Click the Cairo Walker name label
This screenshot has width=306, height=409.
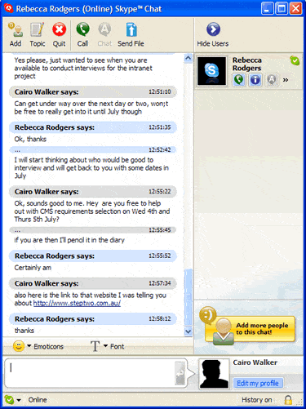[x=255, y=362]
